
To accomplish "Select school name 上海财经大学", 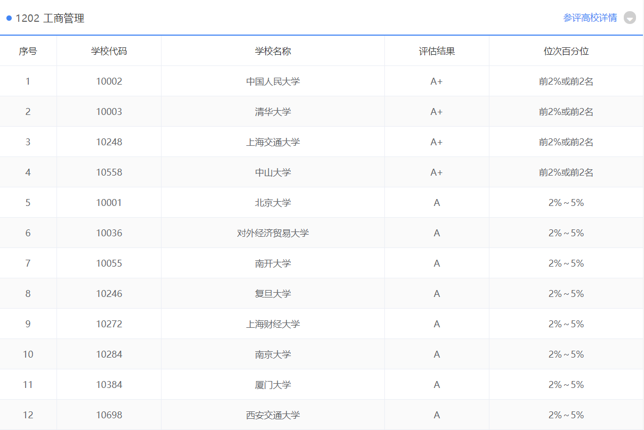I will click(x=273, y=324).
